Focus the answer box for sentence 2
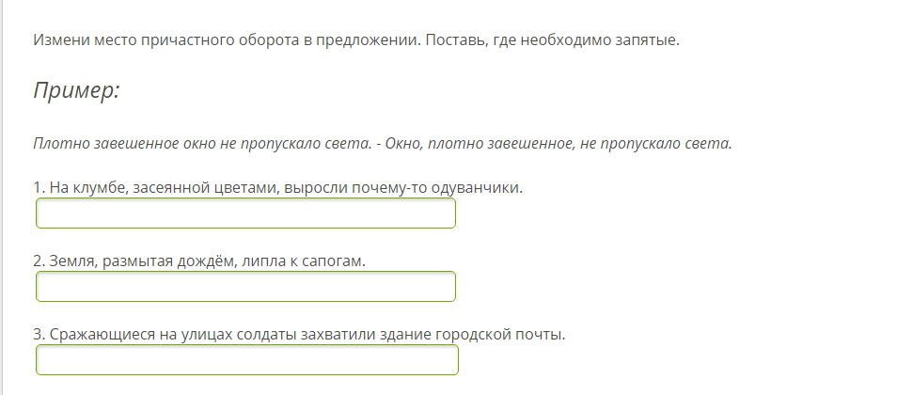897x395 pixels. (245, 286)
